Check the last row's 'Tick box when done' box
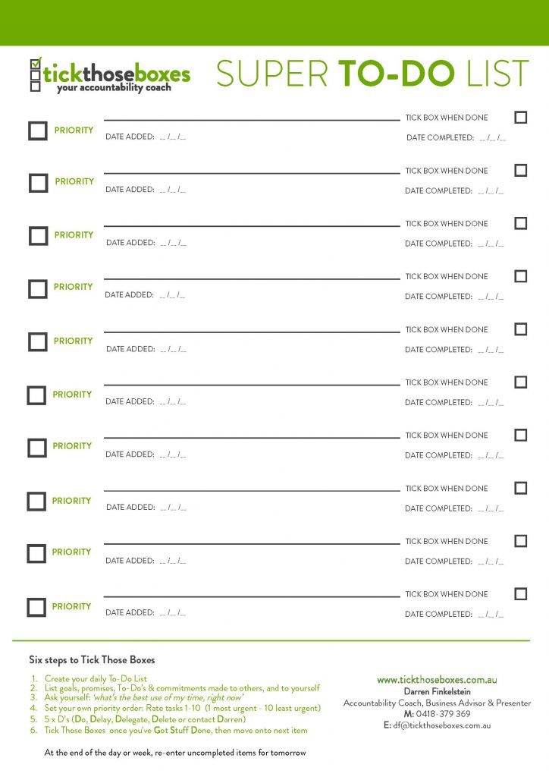The width and height of the screenshot is (549, 777). (x=521, y=593)
